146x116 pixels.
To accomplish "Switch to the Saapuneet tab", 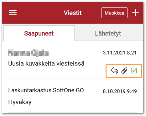I will click(x=39, y=33).
